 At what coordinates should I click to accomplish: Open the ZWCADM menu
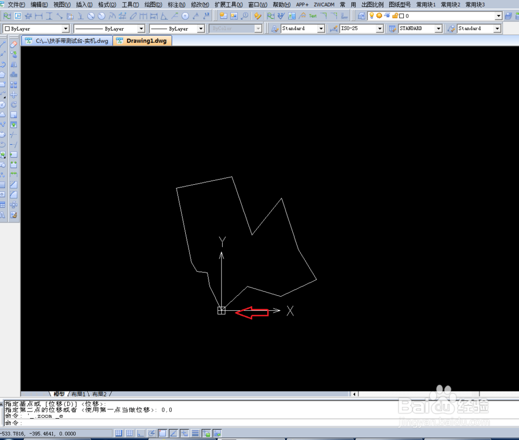pyautogui.click(x=324, y=5)
